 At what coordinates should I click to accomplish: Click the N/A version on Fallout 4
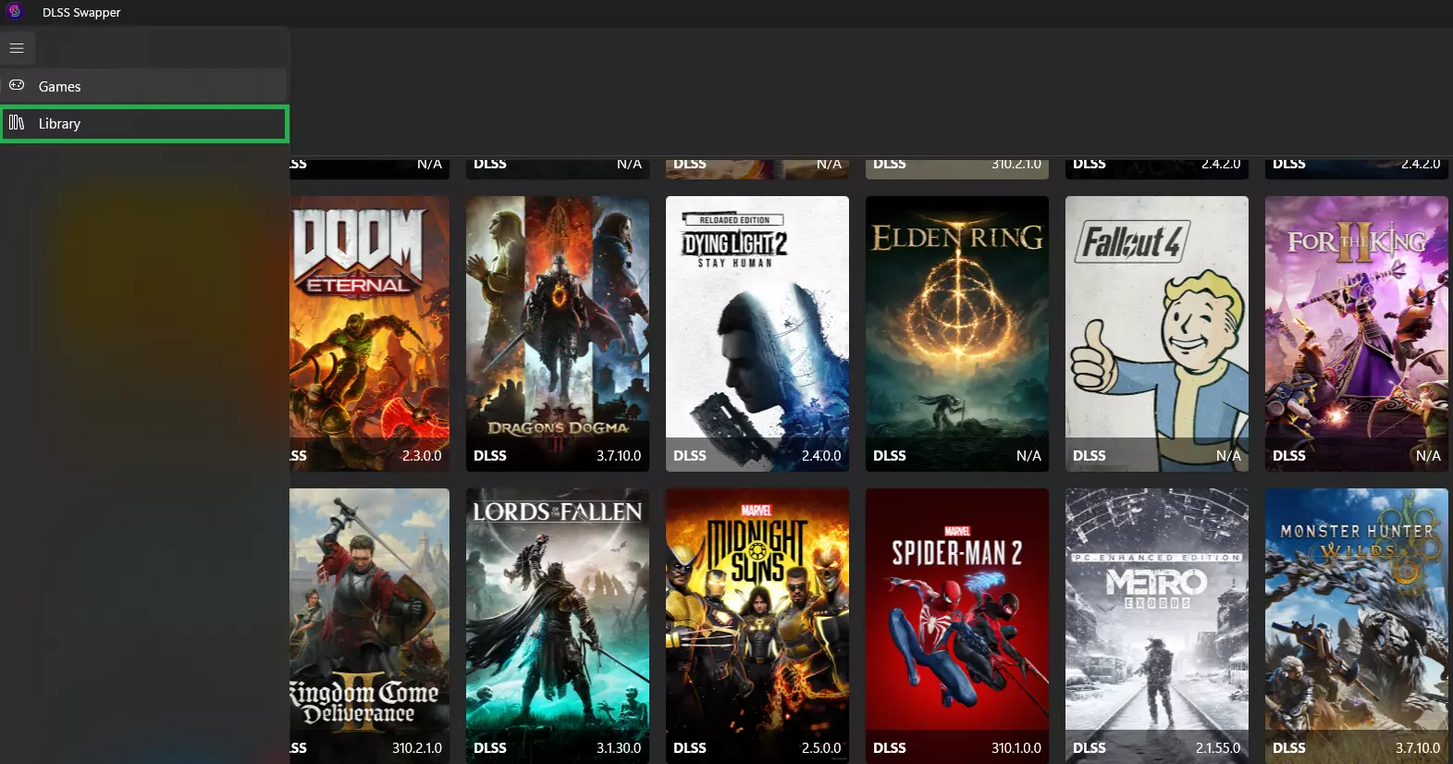click(1228, 456)
